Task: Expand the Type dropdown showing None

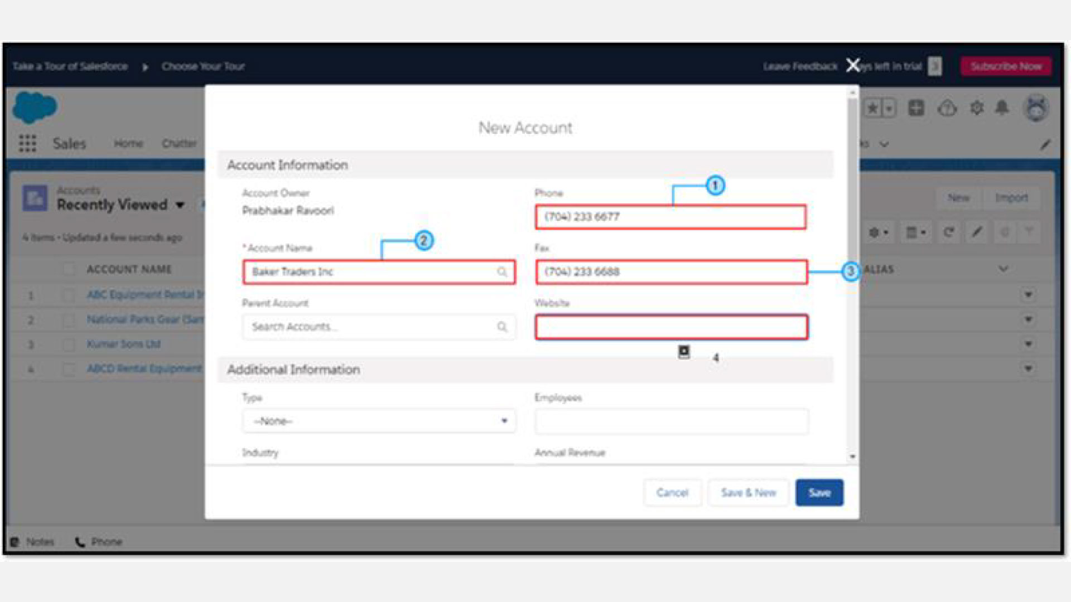Action: (x=379, y=421)
